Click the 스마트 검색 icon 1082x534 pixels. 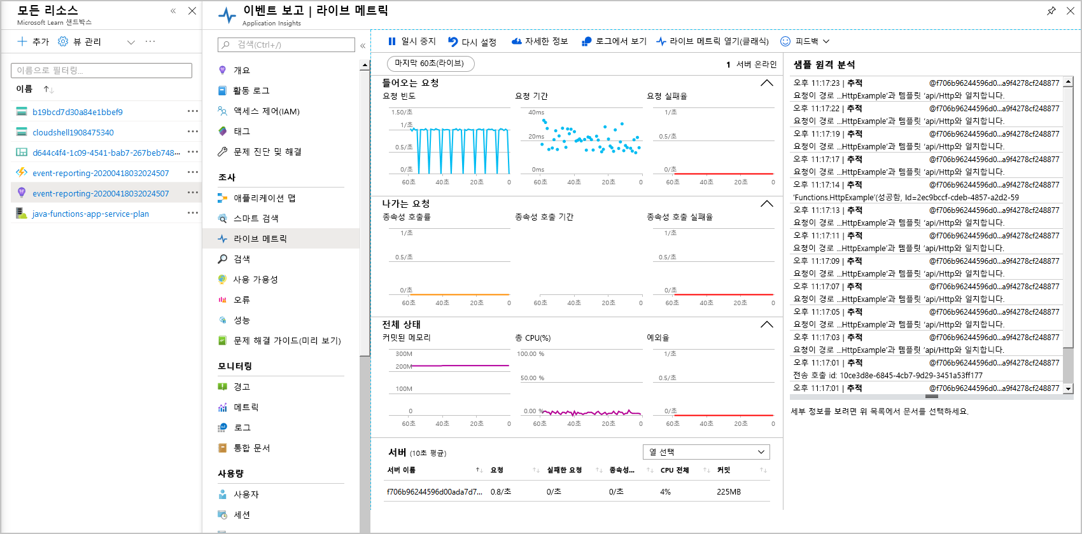222,219
